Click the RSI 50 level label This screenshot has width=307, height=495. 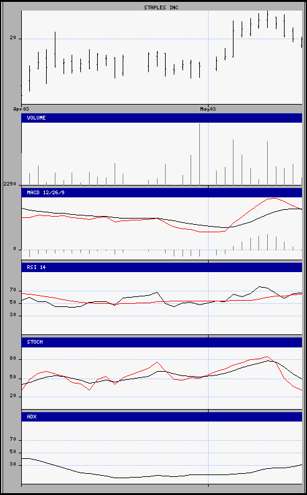[12, 303]
